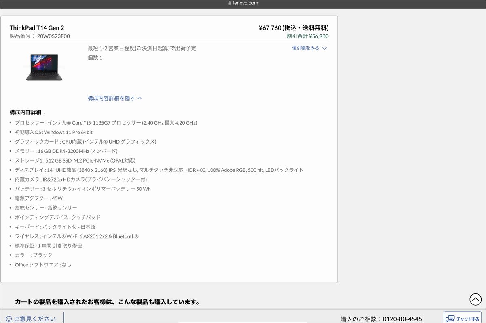The image size is (486, 323).
Task: Click the 割引合計 ¥56,980 discount total
Action: [x=308, y=36]
